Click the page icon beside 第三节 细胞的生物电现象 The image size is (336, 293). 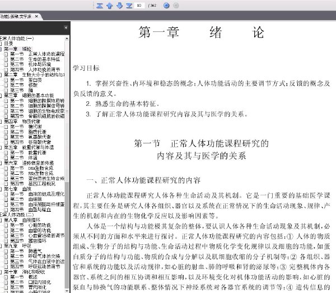[6, 111]
